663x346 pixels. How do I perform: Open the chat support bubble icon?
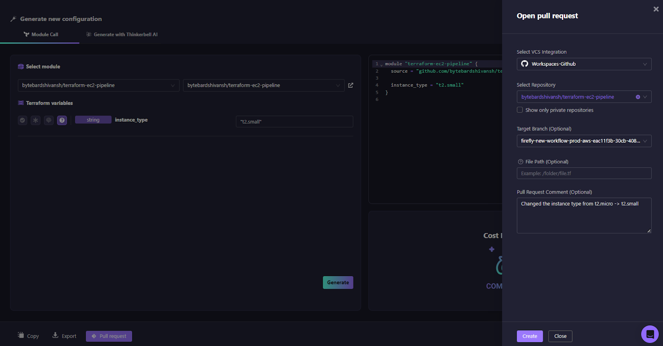click(650, 334)
